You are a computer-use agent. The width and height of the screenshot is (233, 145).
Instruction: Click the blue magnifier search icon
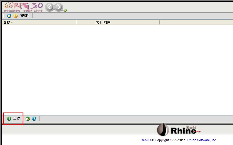coord(34,119)
